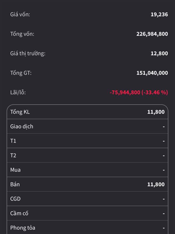Open the Cầm cố row
This screenshot has height=234, width=175.
[x=87, y=213]
